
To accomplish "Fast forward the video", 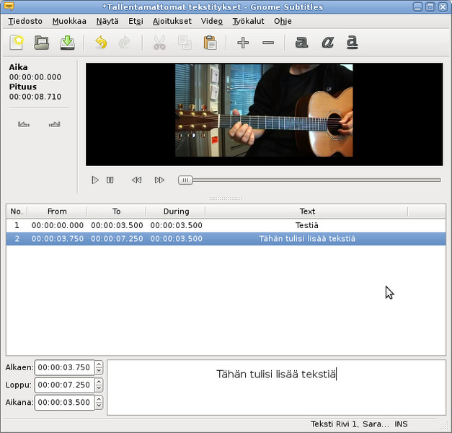I will click(160, 180).
